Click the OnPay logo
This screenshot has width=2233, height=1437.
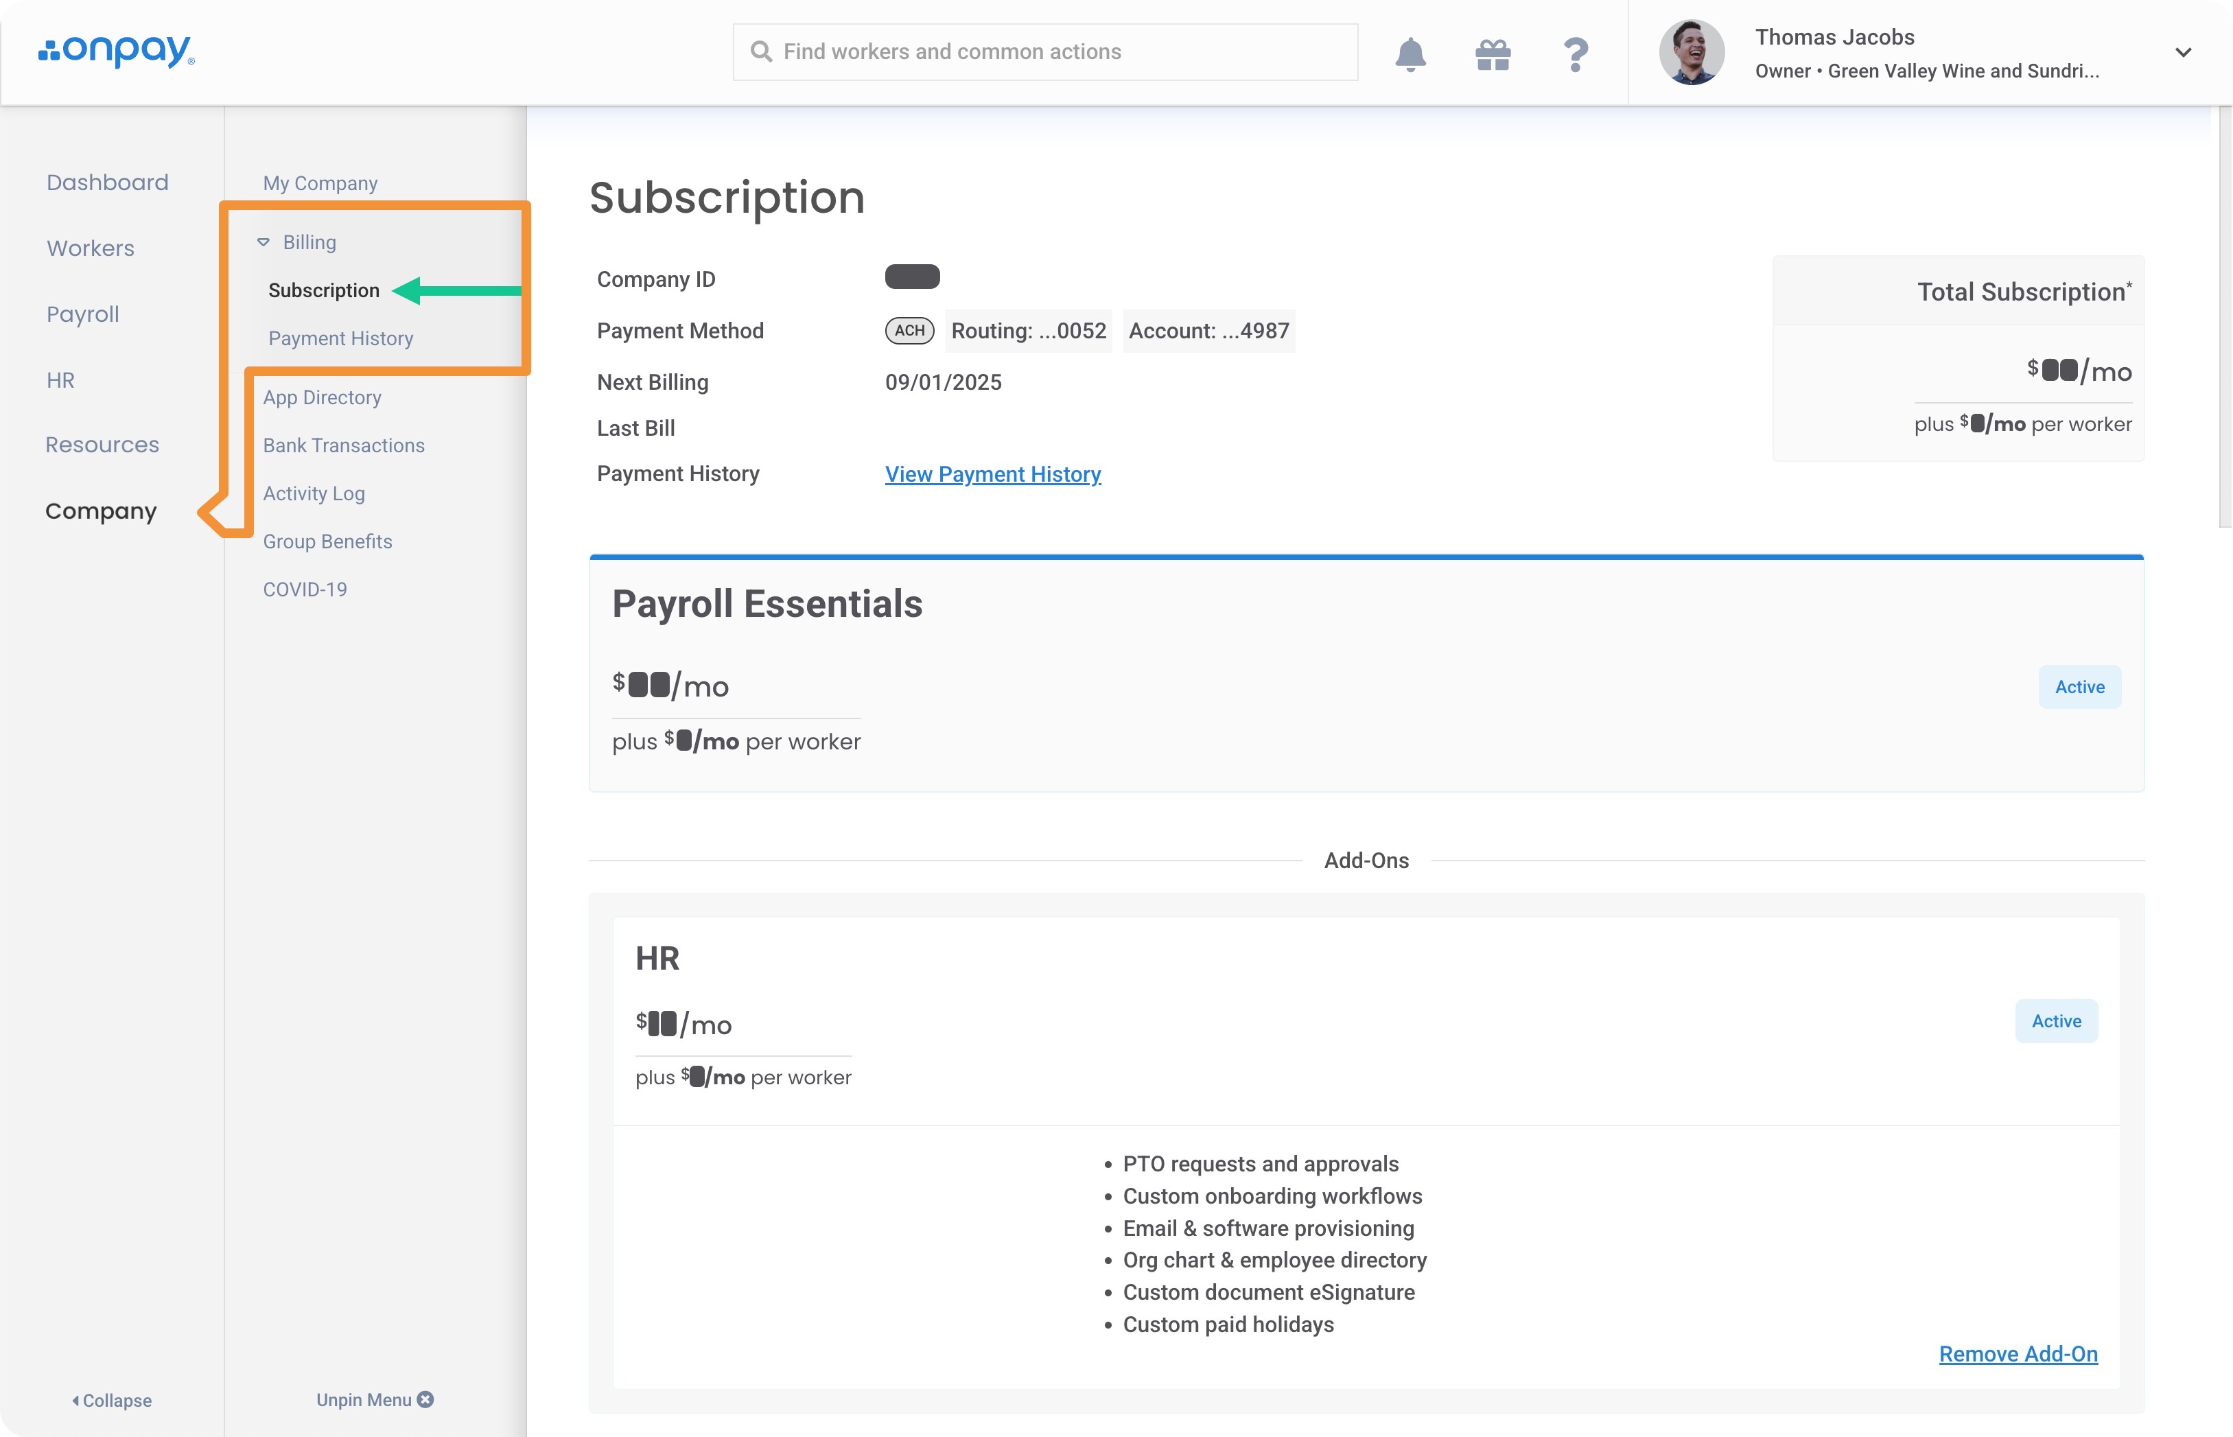coord(117,50)
